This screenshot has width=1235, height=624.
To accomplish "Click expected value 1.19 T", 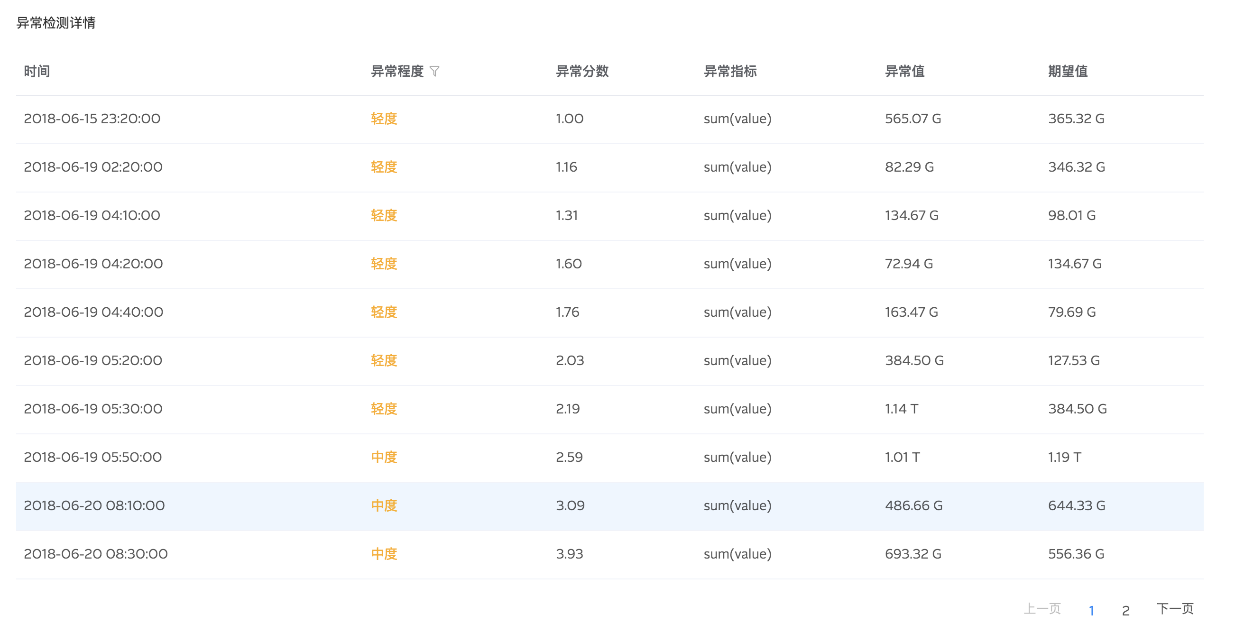I will tap(1064, 457).
